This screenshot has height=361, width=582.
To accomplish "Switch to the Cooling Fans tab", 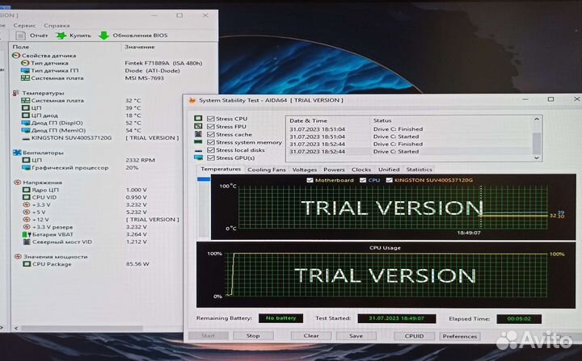I will coord(267,170).
